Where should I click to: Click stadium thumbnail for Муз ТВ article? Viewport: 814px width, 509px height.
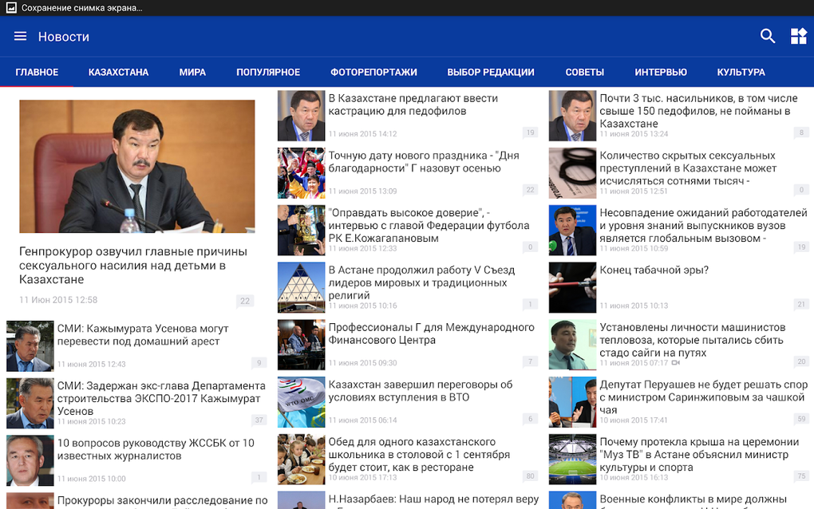pyautogui.click(x=573, y=460)
